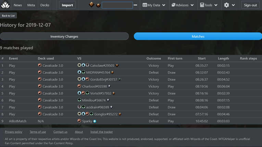262x147 pixels.
Task: Click the Start column header
Action: tap(202, 58)
